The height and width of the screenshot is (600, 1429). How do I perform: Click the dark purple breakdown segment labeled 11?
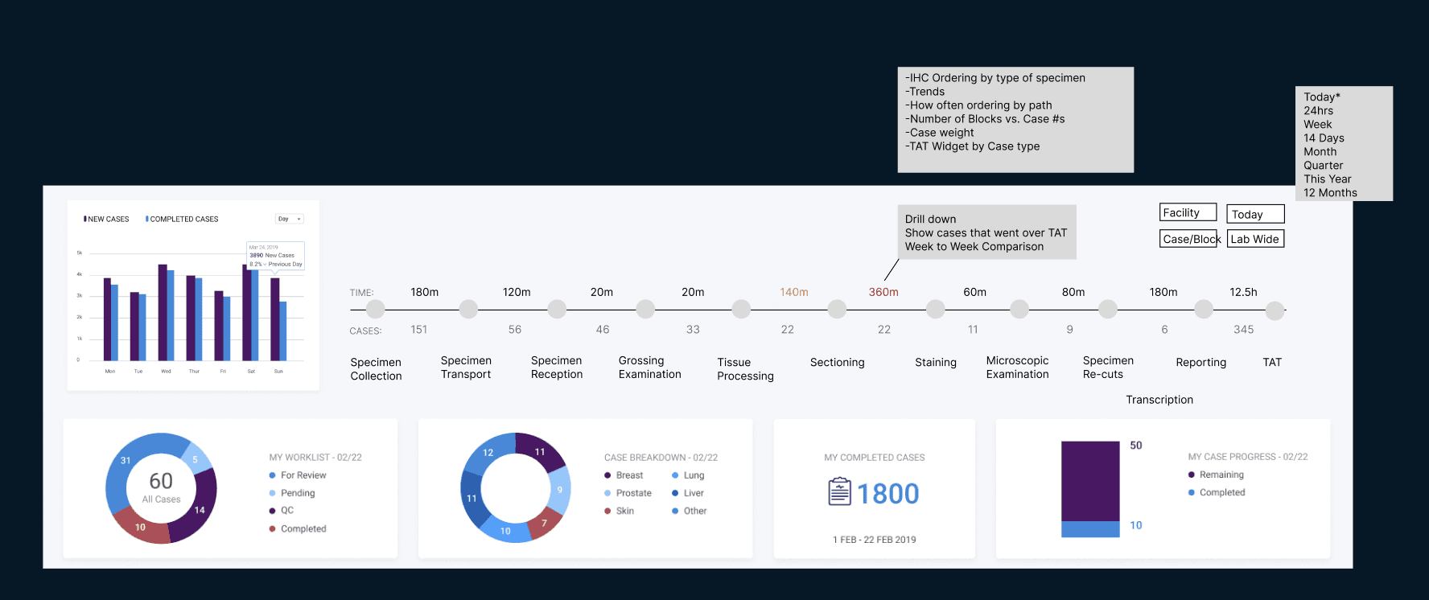(x=541, y=450)
